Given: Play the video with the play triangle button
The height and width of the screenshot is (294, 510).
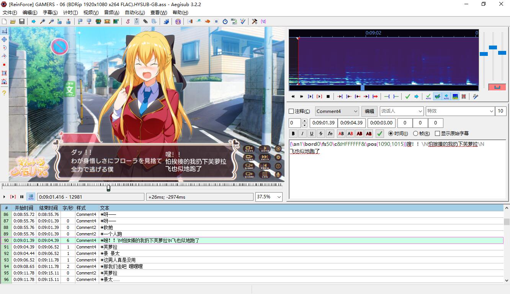Looking at the screenshot, I should pos(4,197).
